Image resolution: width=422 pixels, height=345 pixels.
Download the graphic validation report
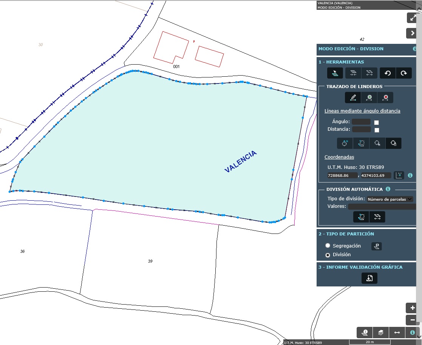[369, 278]
